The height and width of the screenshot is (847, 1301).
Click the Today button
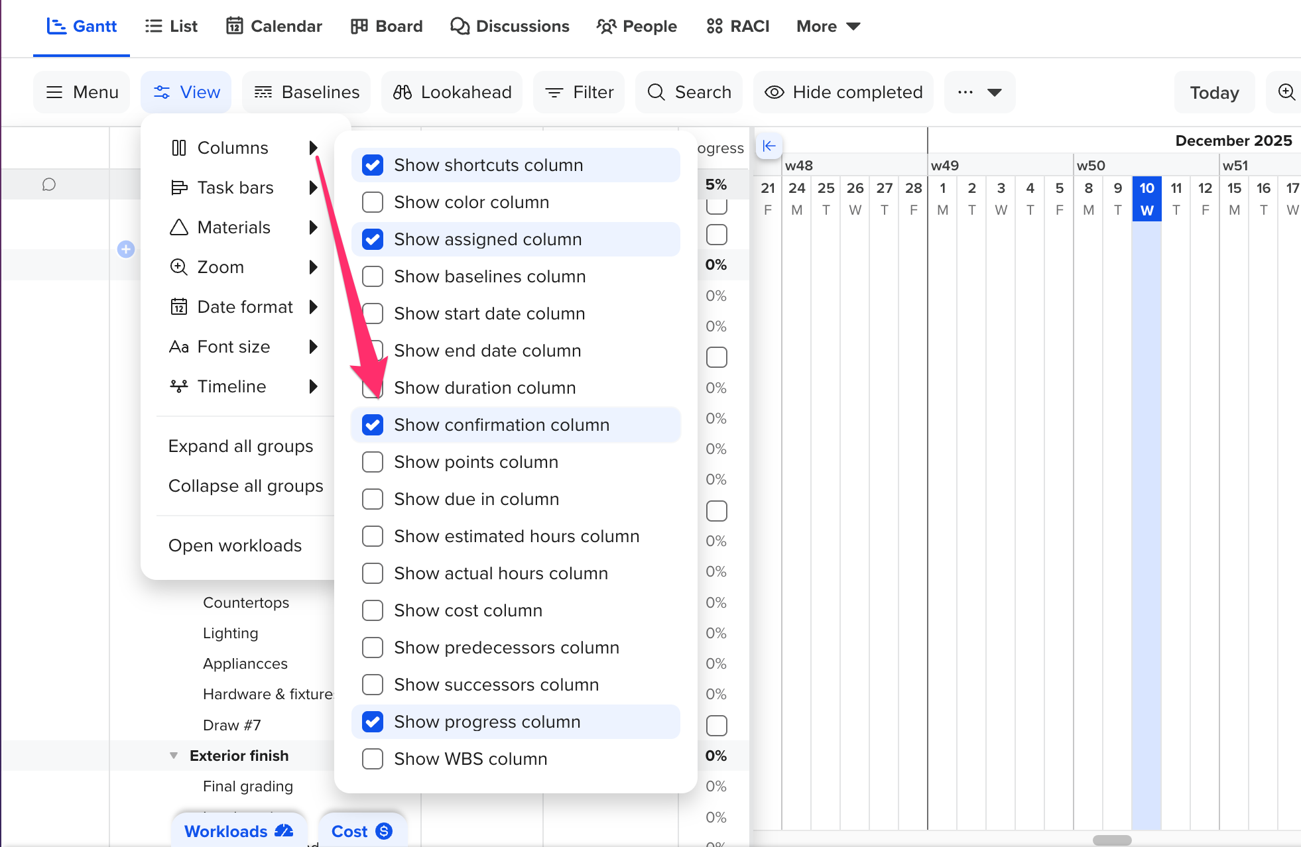click(x=1214, y=92)
